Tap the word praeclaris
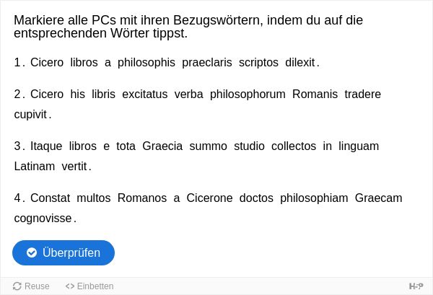The width and height of the screenshot is (433, 295). pyautogui.click(x=207, y=62)
